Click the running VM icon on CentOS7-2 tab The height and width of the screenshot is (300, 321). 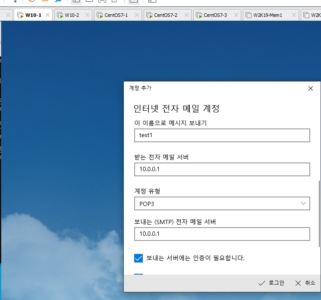click(149, 15)
